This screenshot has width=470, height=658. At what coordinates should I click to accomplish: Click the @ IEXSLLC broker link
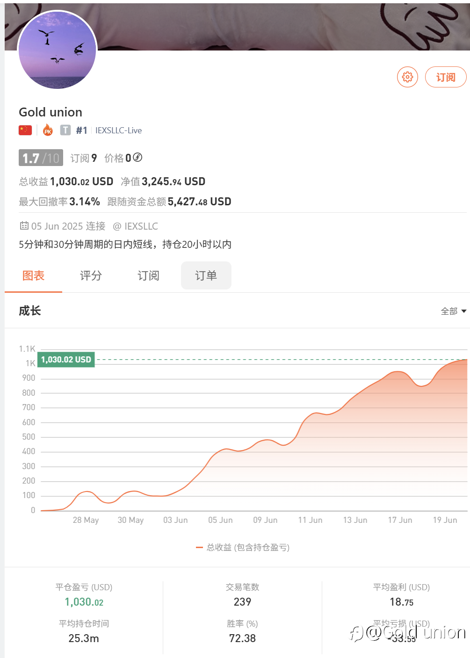coord(135,226)
